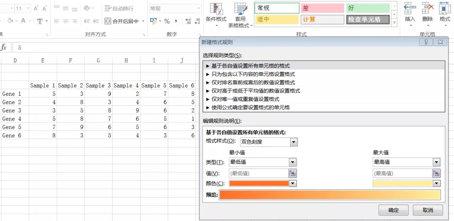
Task: Pick minimum value range selector icon
Action: [293, 174]
